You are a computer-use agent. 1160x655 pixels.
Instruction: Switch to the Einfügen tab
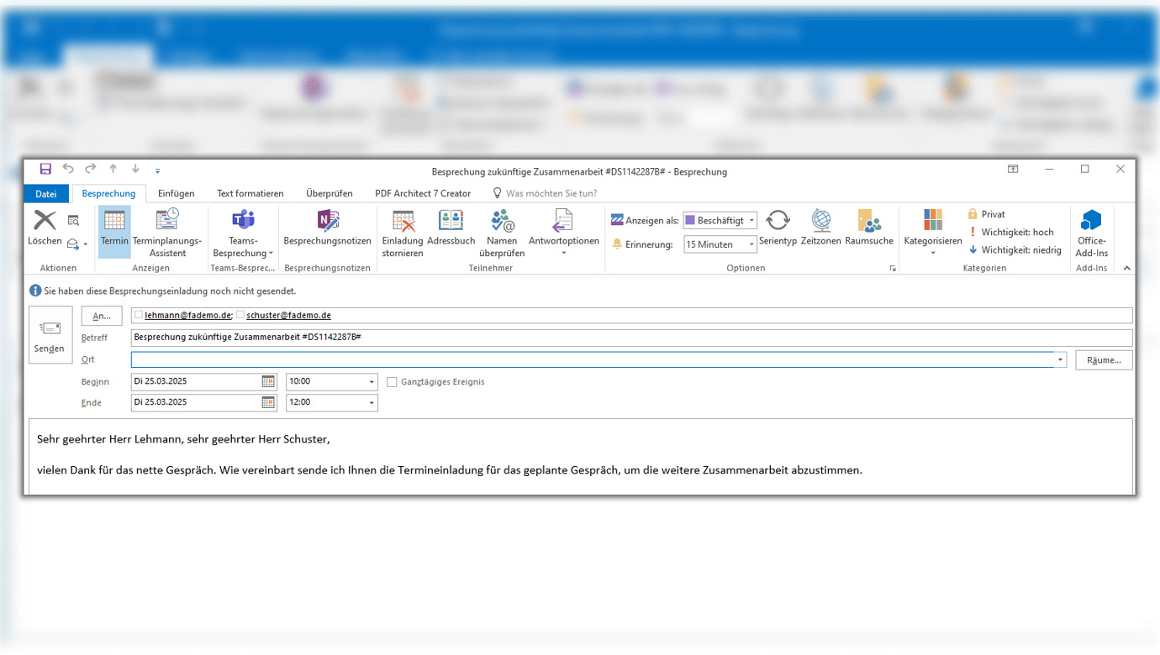176,193
